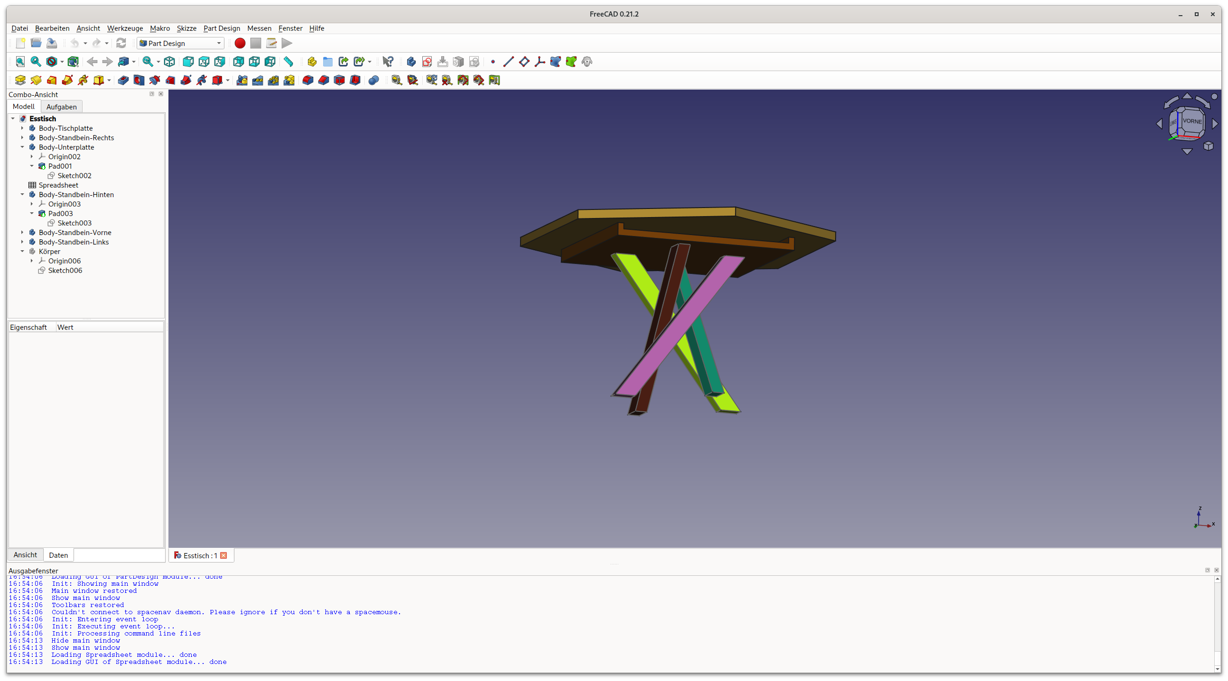Image resolution: width=1228 pixels, height=681 pixels.
Task: Set the isometric view
Action: click(x=169, y=62)
